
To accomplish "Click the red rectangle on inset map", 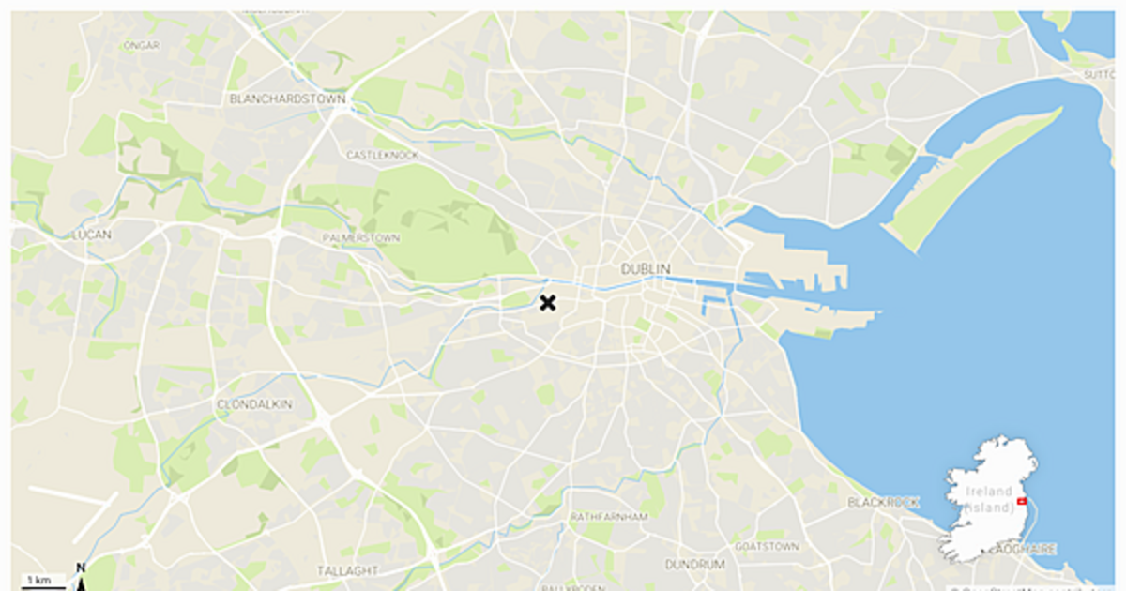I will 1022,502.
